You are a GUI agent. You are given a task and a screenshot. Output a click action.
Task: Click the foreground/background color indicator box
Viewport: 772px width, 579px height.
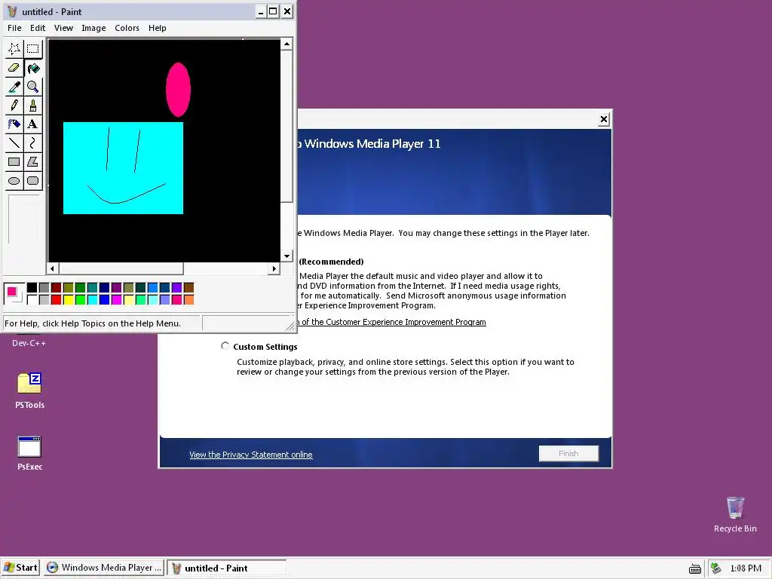pyautogui.click(x=14, y=293)
